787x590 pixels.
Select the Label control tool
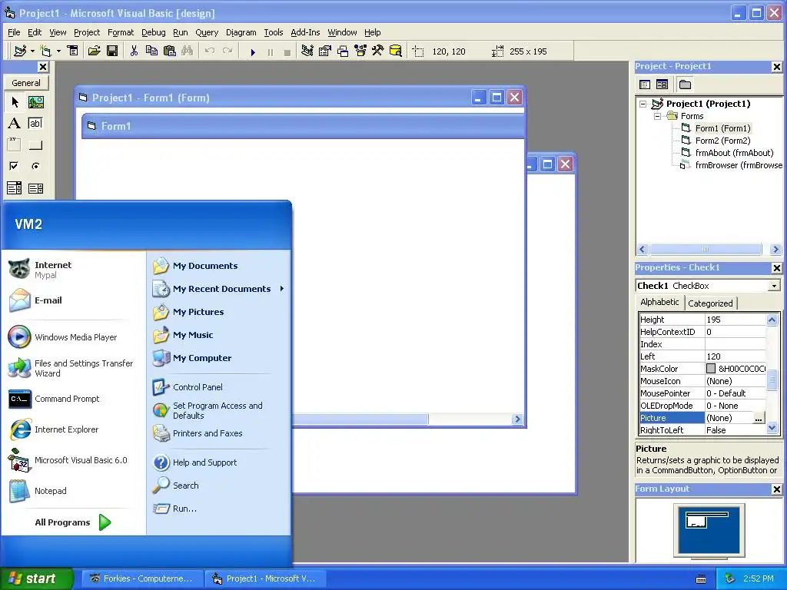point(15,124)
